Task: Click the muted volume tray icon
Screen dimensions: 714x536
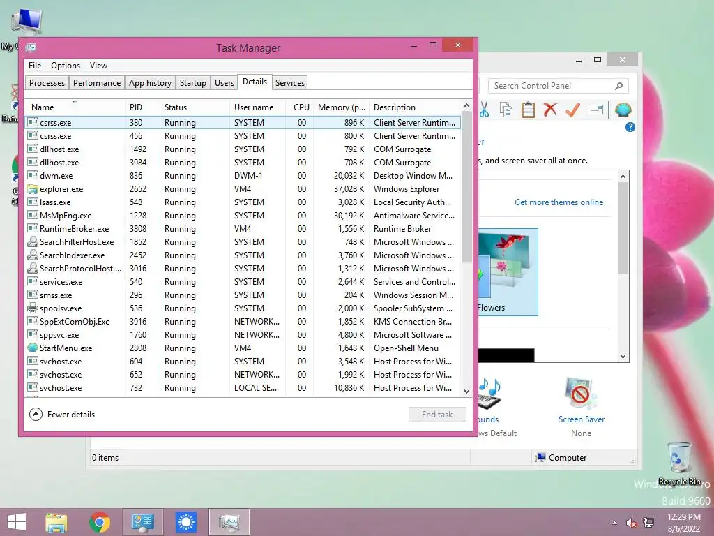Action: pos(632,523)
